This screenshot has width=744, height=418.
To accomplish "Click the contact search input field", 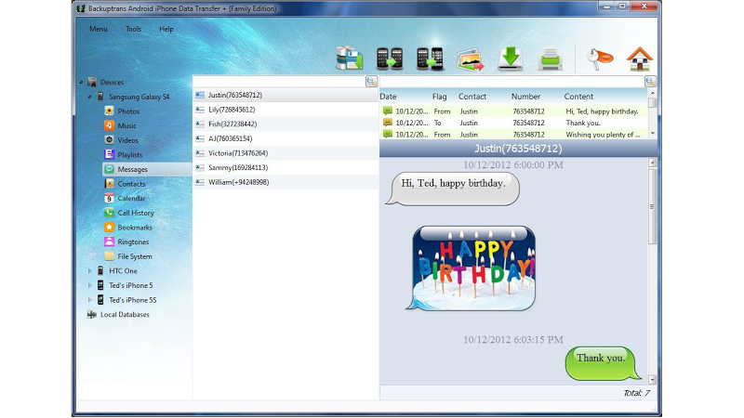I will [279, 81].
